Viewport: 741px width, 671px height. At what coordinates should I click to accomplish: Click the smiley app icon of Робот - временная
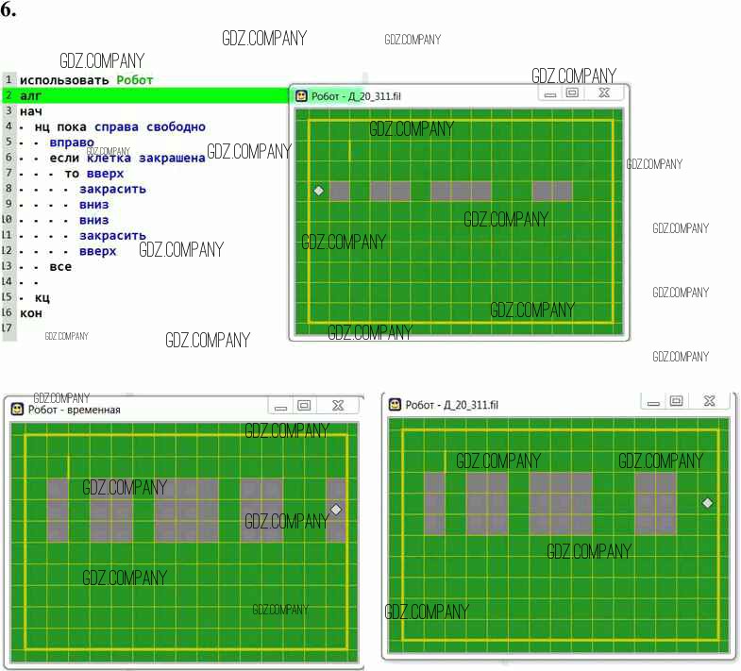coord(18,409)
